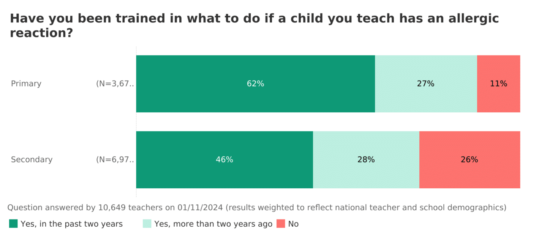Click the footnote about 10,649 teachers
The width and height of the screenshot is (547, 243).
tap(257, 208)
